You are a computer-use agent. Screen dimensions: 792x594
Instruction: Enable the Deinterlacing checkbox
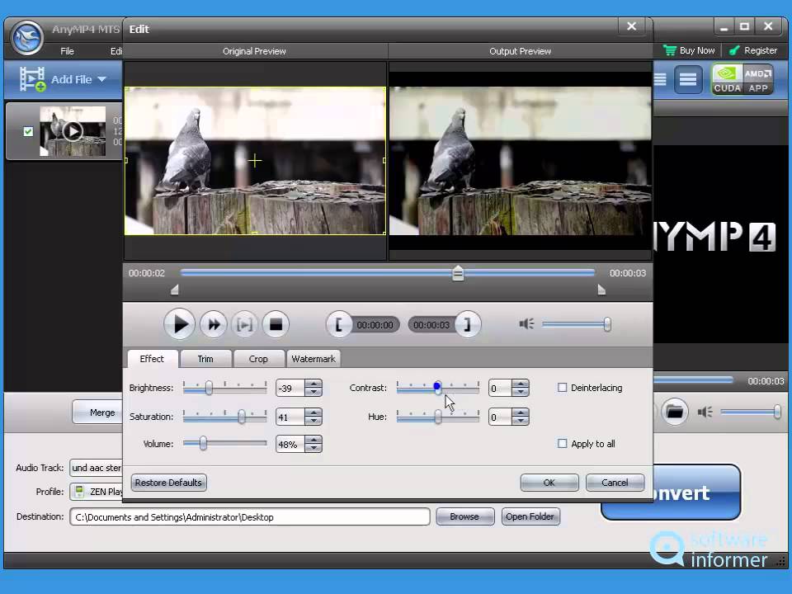pos(562,388)
